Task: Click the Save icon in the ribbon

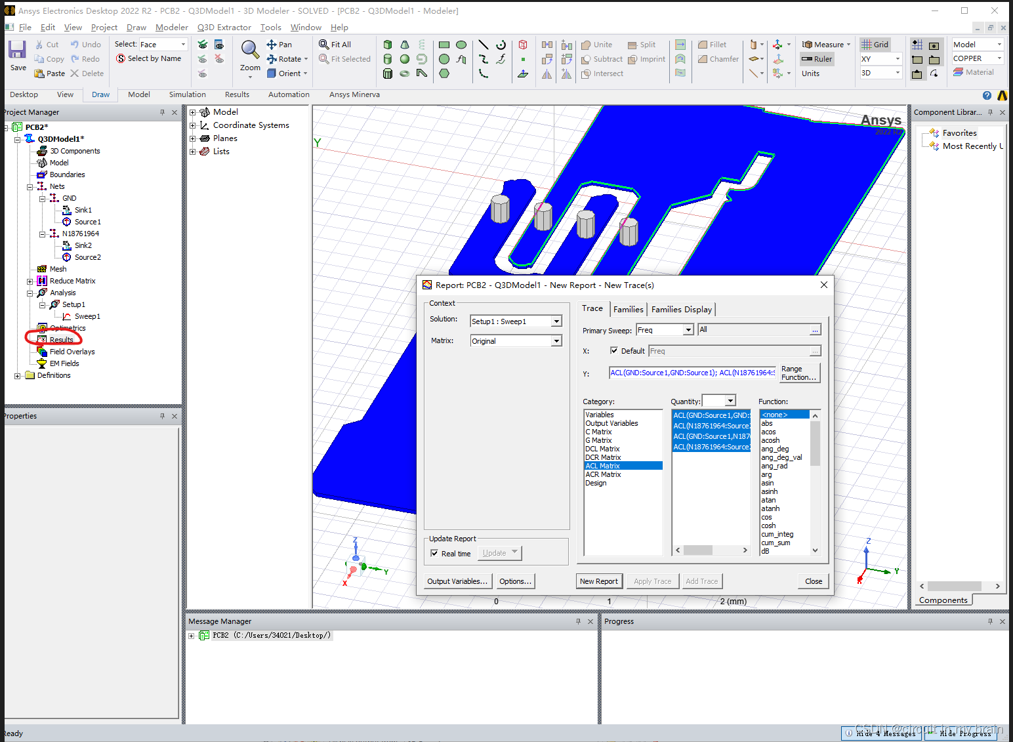Action: tap(18, 50)
